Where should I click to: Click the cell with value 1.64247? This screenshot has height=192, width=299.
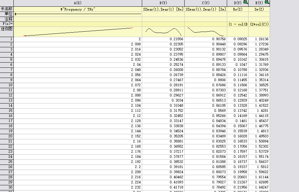point(259,188)
